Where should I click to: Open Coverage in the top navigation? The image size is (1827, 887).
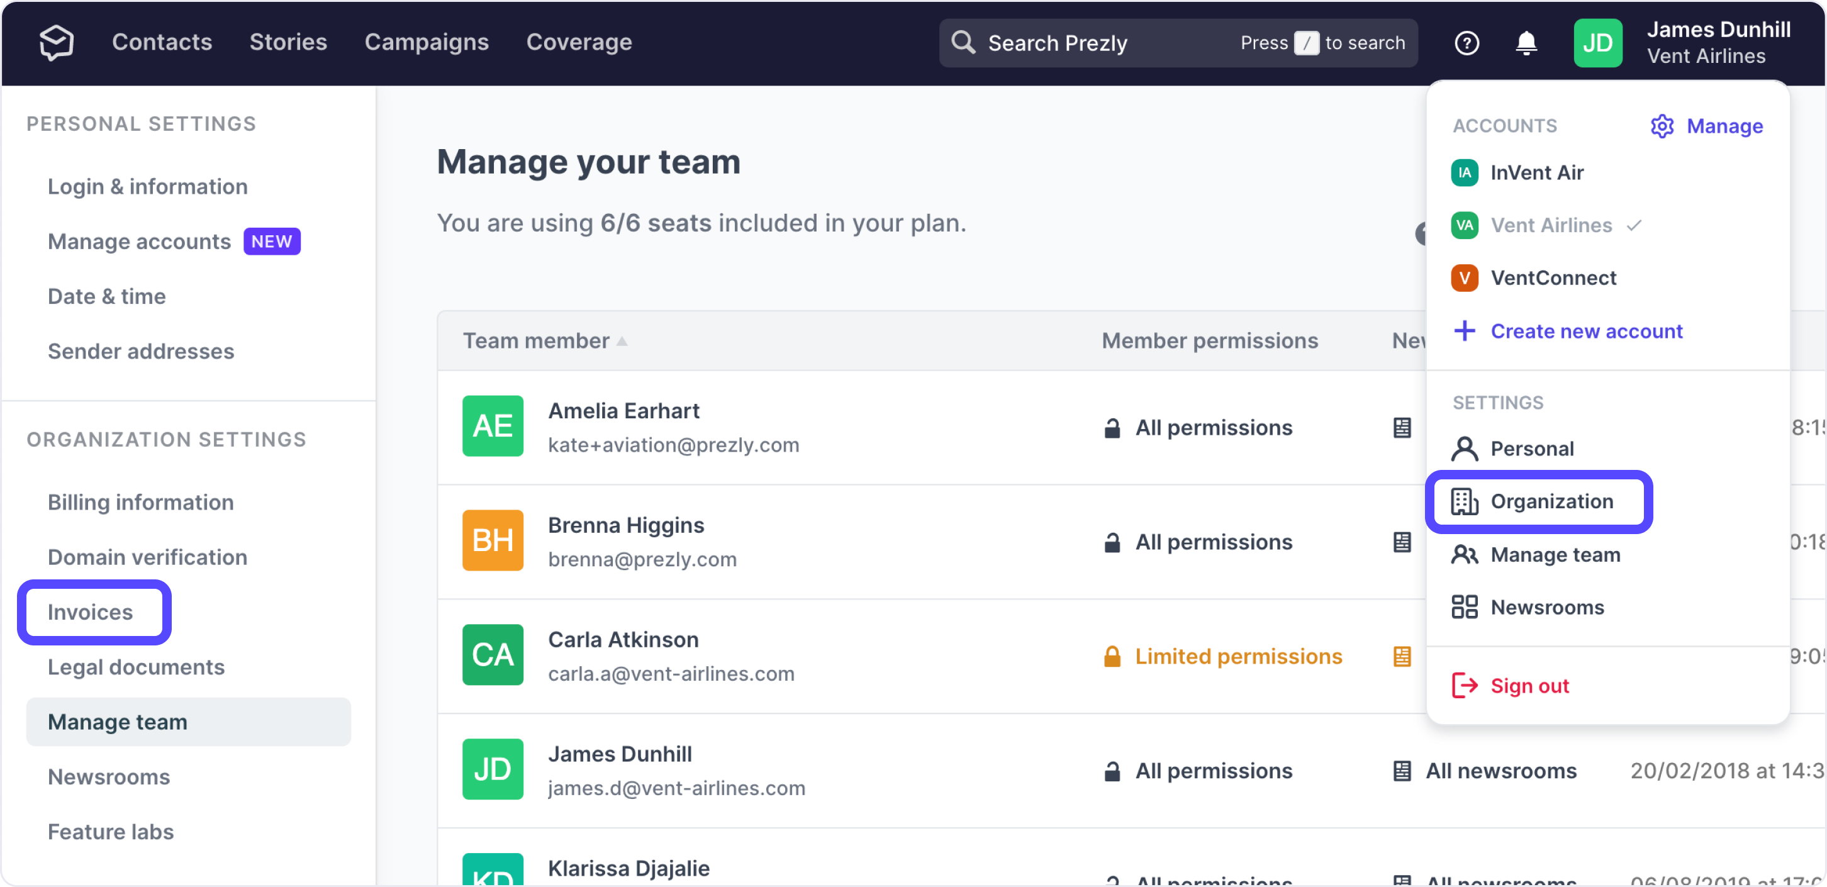[x=579, y=43]
